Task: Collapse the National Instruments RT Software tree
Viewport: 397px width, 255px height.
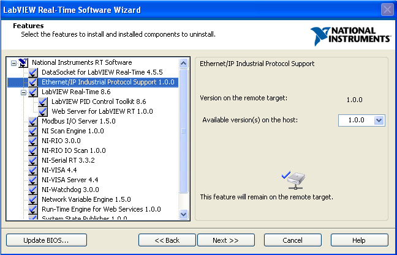Action: [13, 63]
